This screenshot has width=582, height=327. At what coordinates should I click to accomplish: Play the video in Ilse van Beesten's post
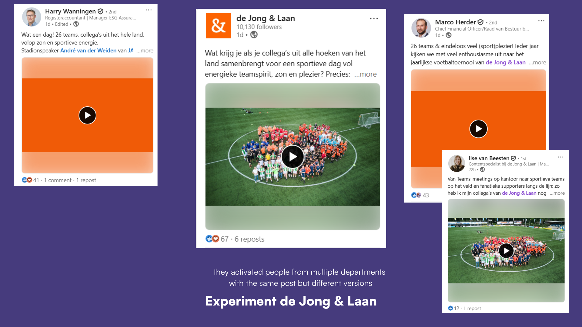506,251
